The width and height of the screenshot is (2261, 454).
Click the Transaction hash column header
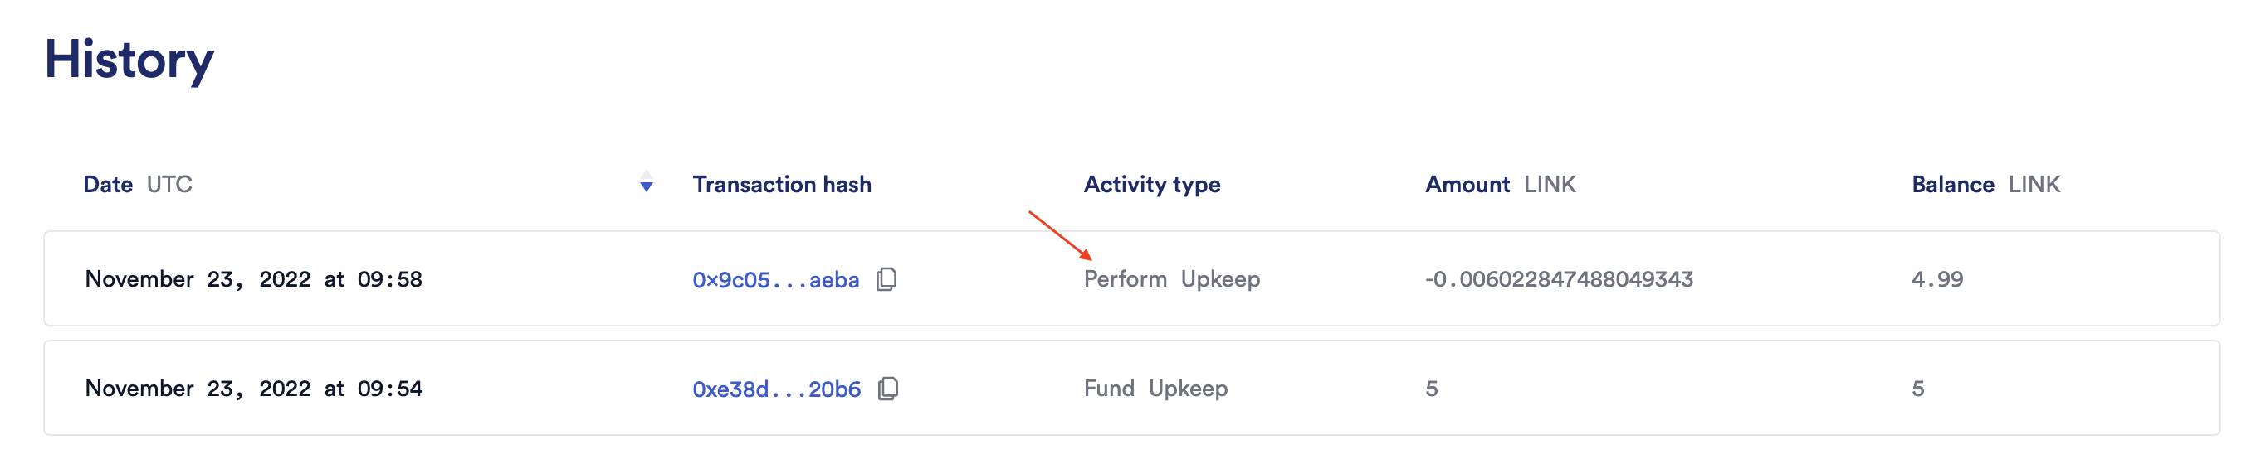click(782, 184)
